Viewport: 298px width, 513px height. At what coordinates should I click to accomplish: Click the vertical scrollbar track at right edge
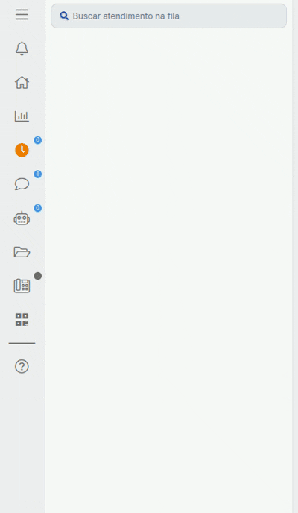[x=295, y=256]
